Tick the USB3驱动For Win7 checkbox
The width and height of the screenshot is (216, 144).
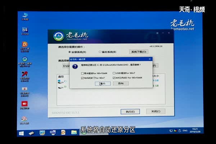[x=114, y=73]
